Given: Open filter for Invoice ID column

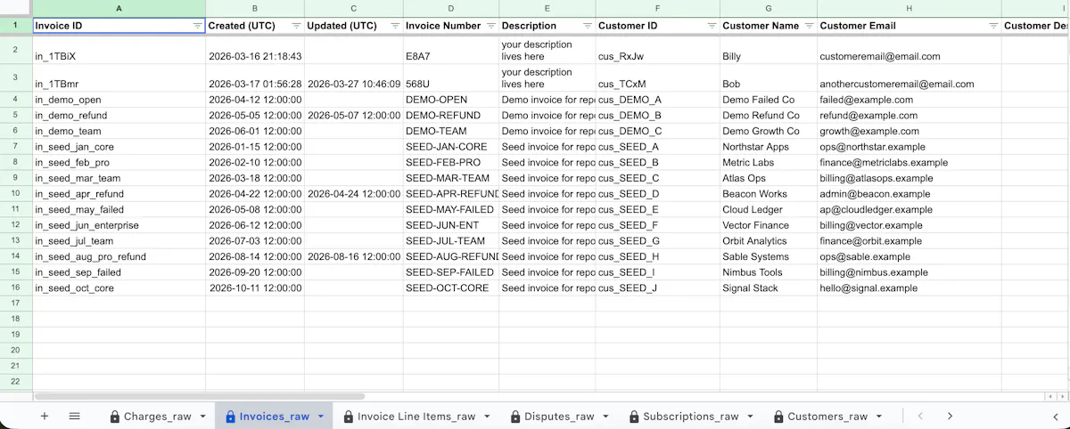Looking at the screenshot, I should click(x=197, y=26).
